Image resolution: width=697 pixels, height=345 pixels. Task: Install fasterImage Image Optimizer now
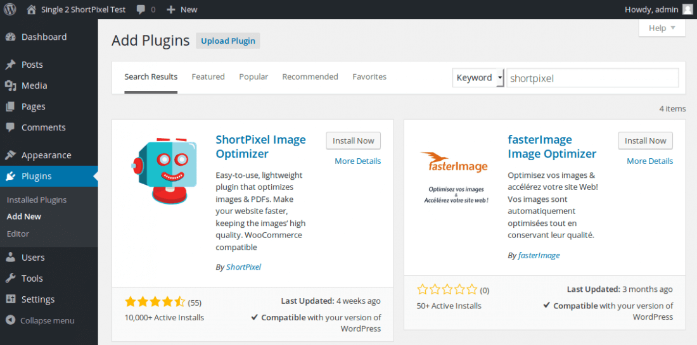(x=646, y=141)
